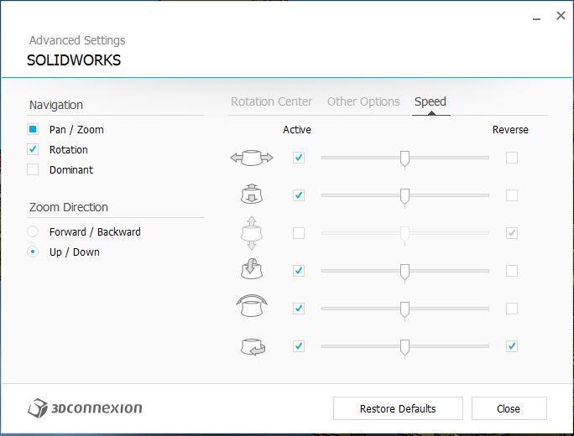The image size is (574, 436).
Task: Toggle the Pan / Zoom navigation checkbox
Action: 33,129
